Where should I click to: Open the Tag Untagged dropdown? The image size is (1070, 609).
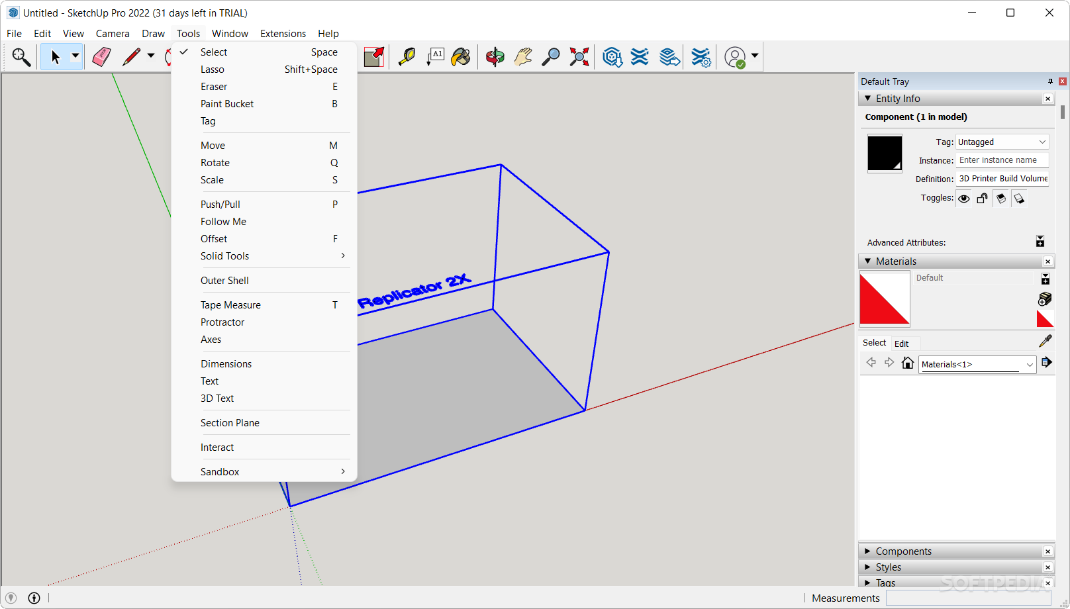pyautogui.click(x=1002, y=142)
